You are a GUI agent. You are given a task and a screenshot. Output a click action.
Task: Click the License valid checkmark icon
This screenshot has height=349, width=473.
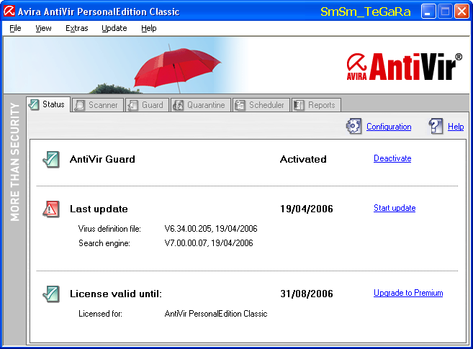click(51, 294)
